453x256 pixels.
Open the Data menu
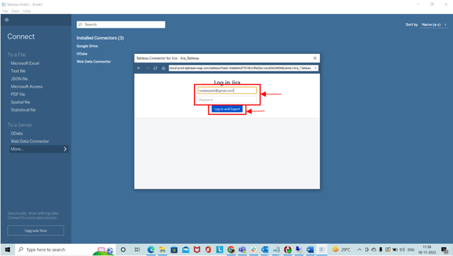15,11
